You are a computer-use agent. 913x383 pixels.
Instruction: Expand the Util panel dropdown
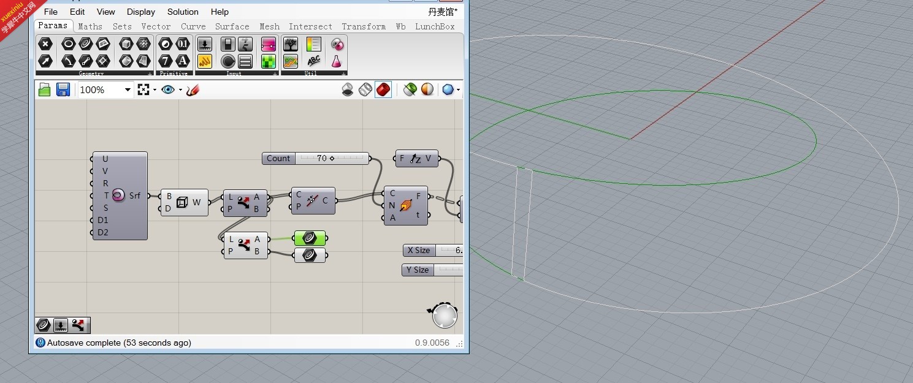click(344, 74)
